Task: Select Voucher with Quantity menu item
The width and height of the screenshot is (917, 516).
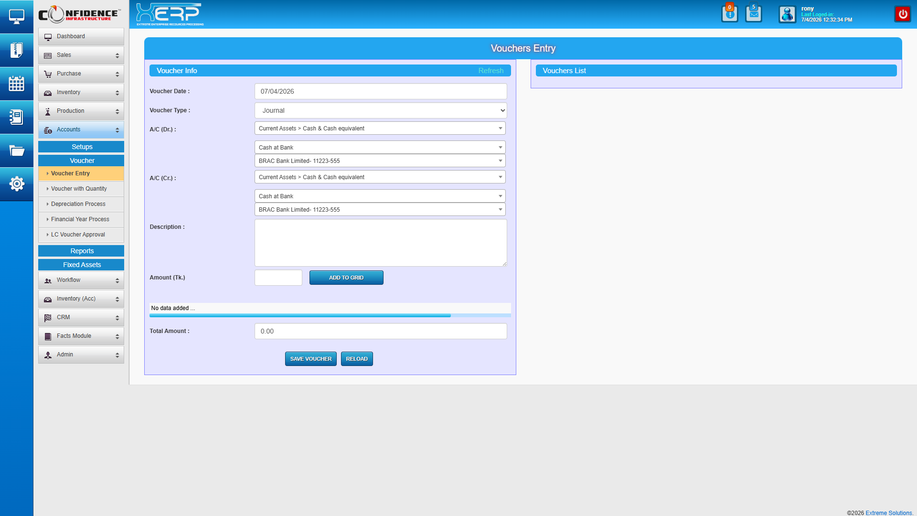Action: 81,189
